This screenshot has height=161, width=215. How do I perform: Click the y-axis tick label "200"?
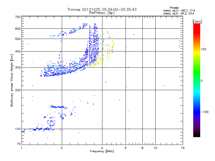point(18,90)
